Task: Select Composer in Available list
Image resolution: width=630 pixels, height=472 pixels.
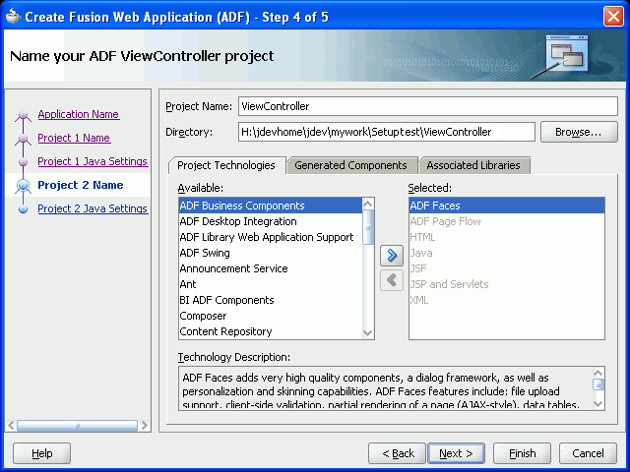Action: [271, 316]
